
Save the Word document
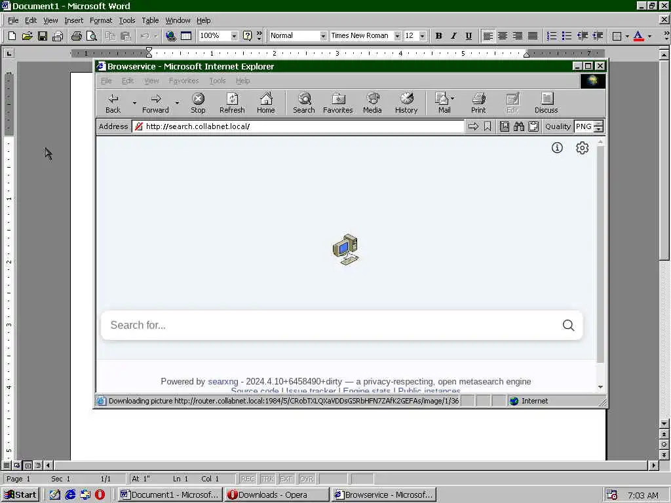[43, 36]
